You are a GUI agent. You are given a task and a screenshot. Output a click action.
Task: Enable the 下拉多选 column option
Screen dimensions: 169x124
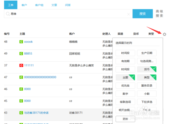(147, 102)
